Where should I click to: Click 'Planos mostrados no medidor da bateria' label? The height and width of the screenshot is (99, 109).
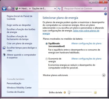(x=63, y=39)
